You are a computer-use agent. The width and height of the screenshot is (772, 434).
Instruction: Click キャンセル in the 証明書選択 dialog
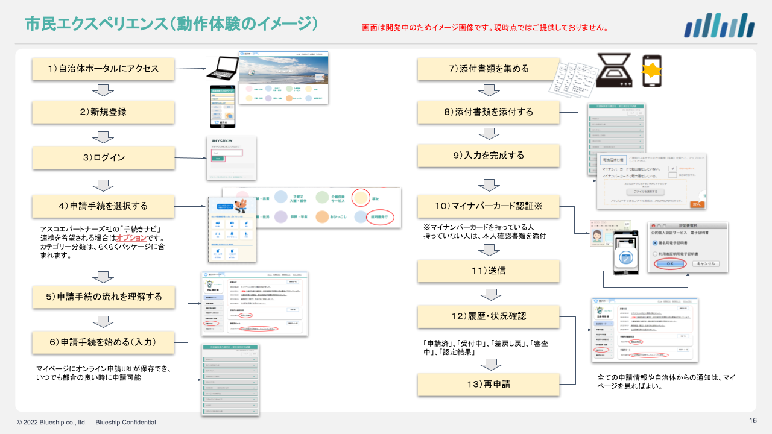705,264
